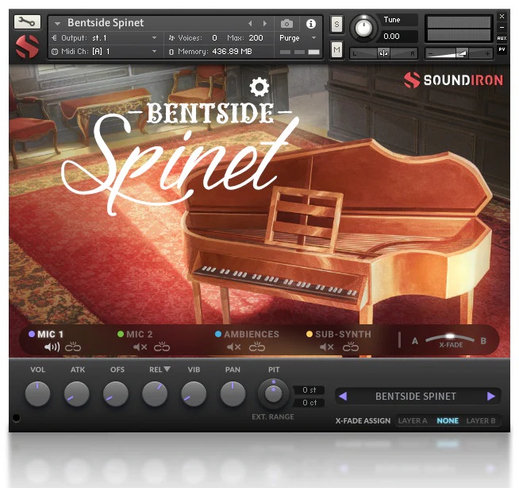Select previous instrument arrow in header

click(x=250, y=24)
